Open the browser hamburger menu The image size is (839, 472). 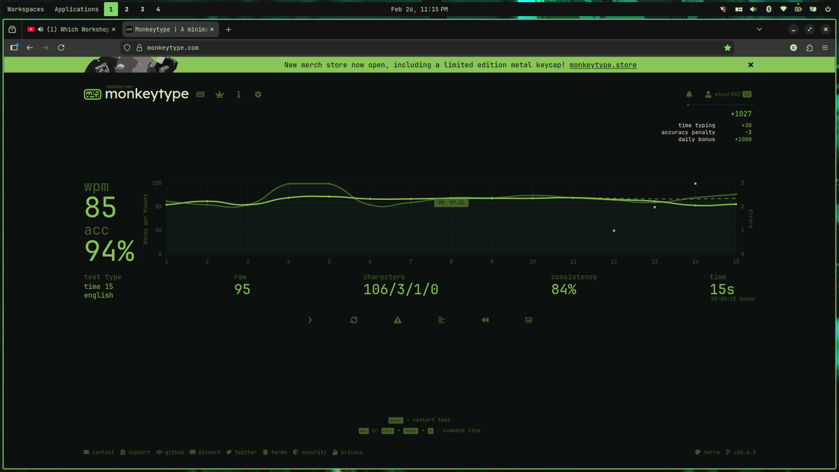825,48
